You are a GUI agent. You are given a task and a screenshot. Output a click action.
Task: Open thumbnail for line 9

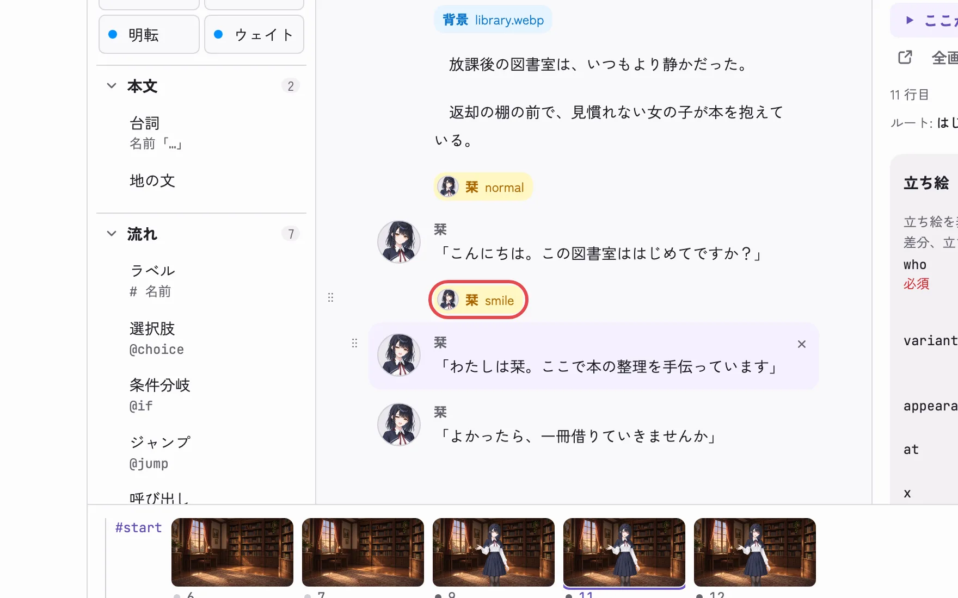(x=494, y=552)
